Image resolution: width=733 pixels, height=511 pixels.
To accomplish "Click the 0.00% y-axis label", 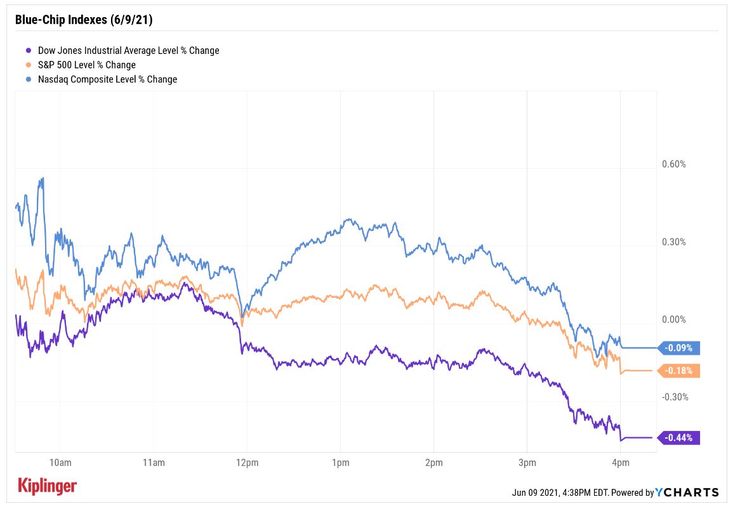I will tap(673, 320).
